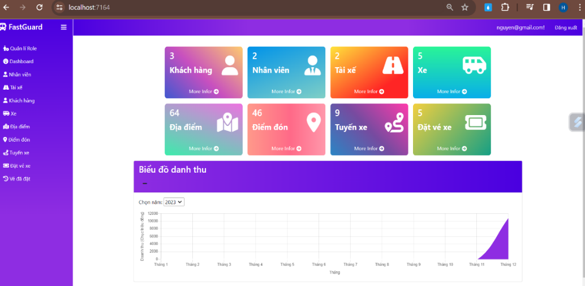Viewport: 585px width, 286px height.
Task: Click More Infor on Xe card
Action: point(452,91)
